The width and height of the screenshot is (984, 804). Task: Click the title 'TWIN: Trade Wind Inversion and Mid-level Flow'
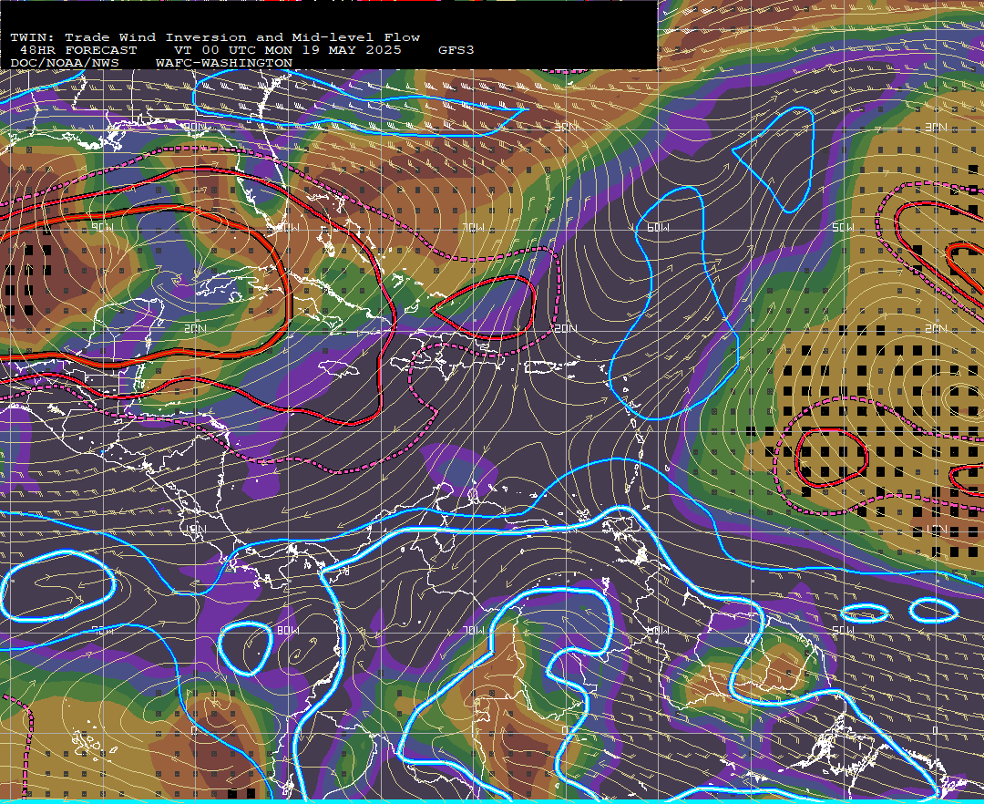click(215, 37)
